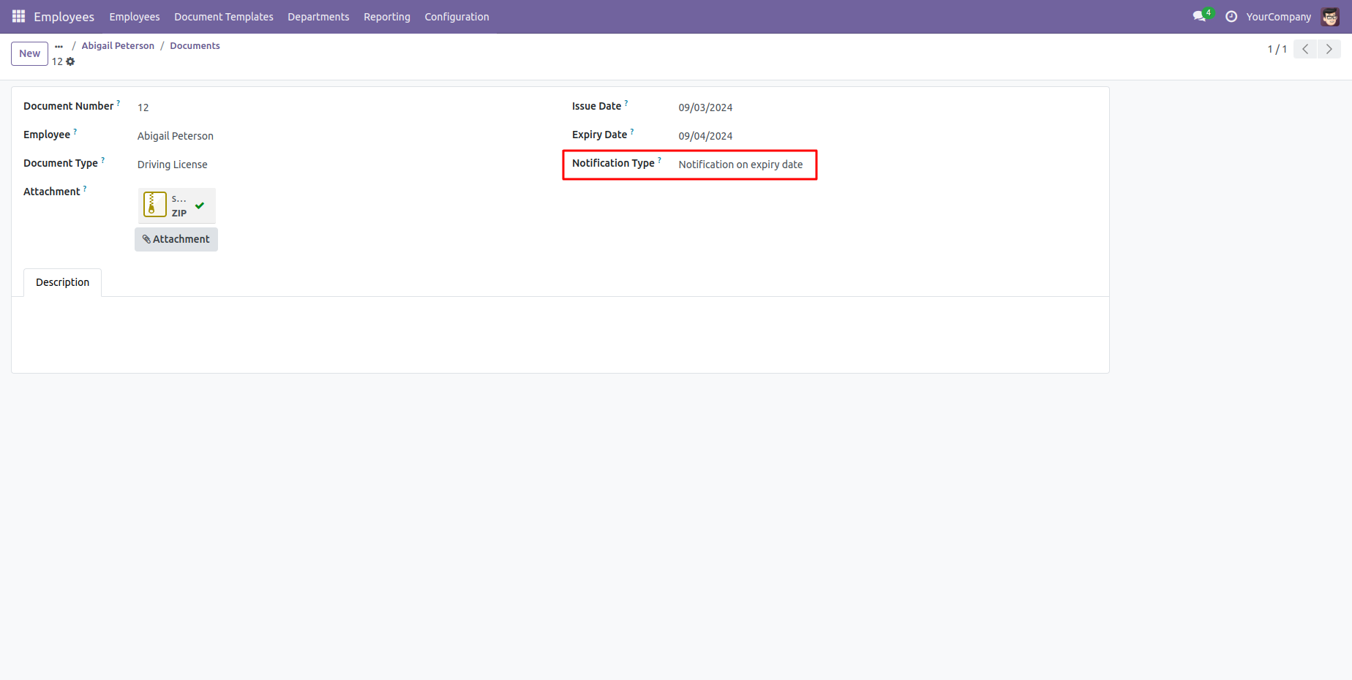Go to Abigail Peterson breadcrumb link
Screen dimensions: 1352x680
(118, 45)
